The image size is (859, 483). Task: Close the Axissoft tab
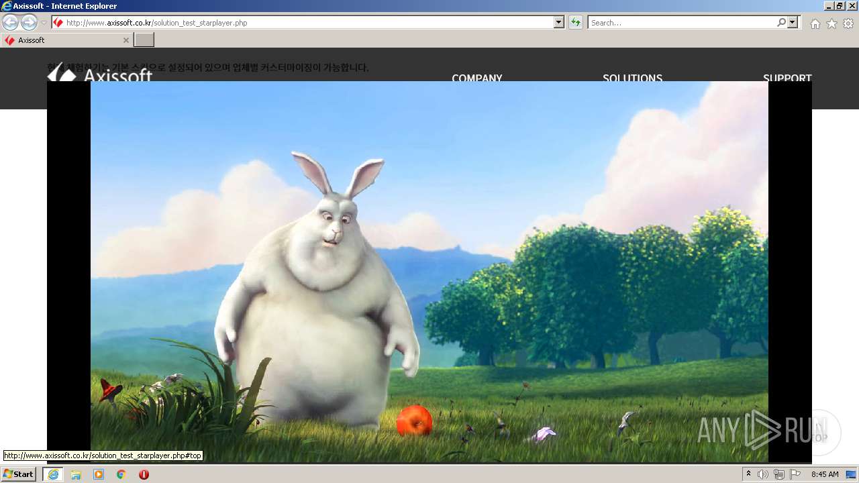[125, 40]
